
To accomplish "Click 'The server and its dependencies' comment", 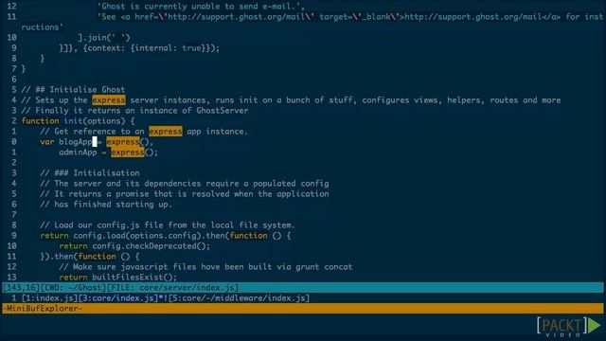I will 185,184.
